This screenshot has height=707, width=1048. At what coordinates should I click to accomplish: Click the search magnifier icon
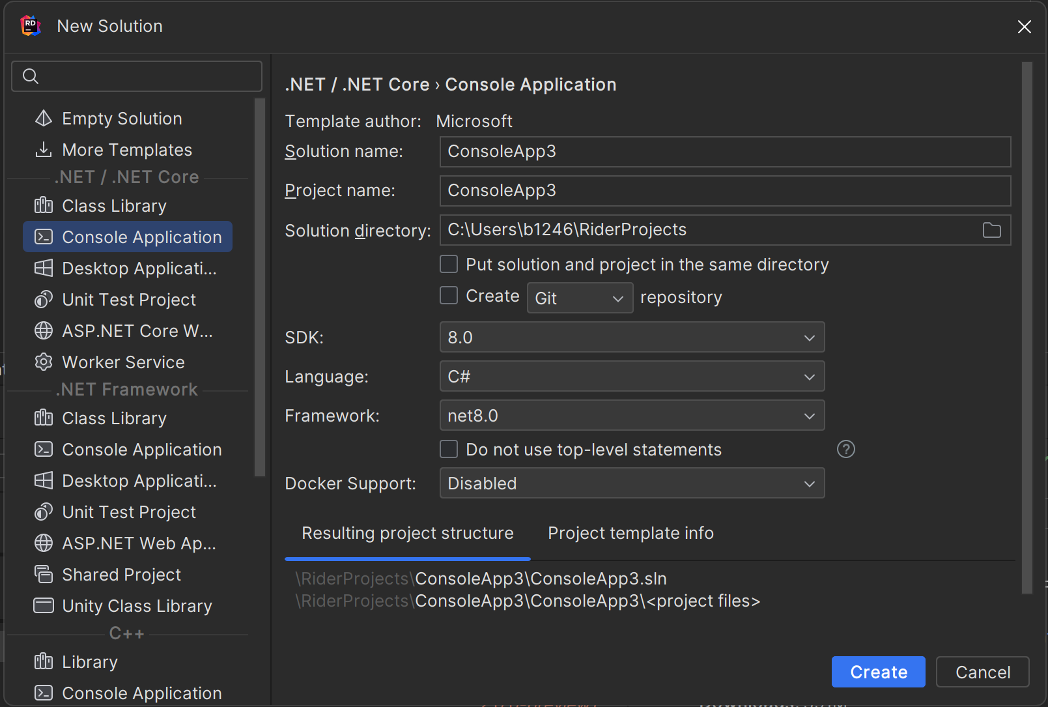click(x=31, y=76)
